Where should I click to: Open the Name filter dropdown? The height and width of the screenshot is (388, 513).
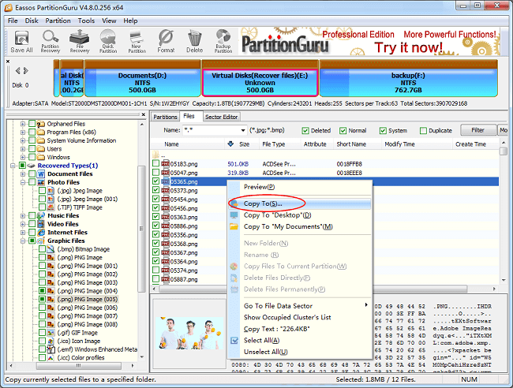tap(243, 130)
